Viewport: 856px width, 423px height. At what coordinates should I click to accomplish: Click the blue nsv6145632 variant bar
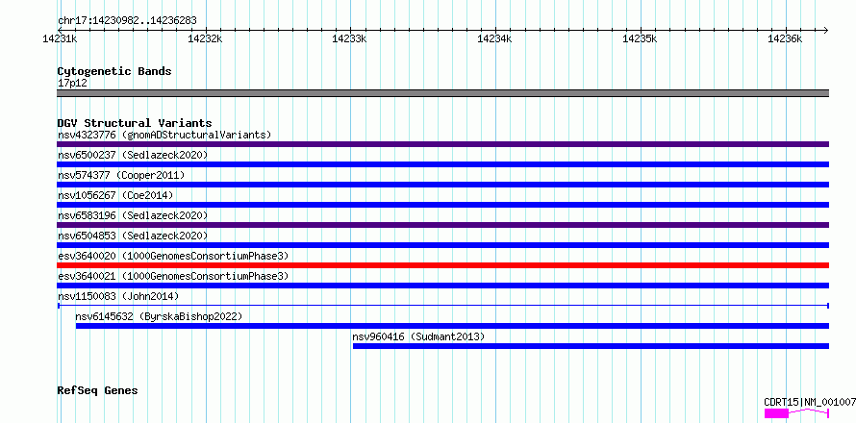pos(452,326)
